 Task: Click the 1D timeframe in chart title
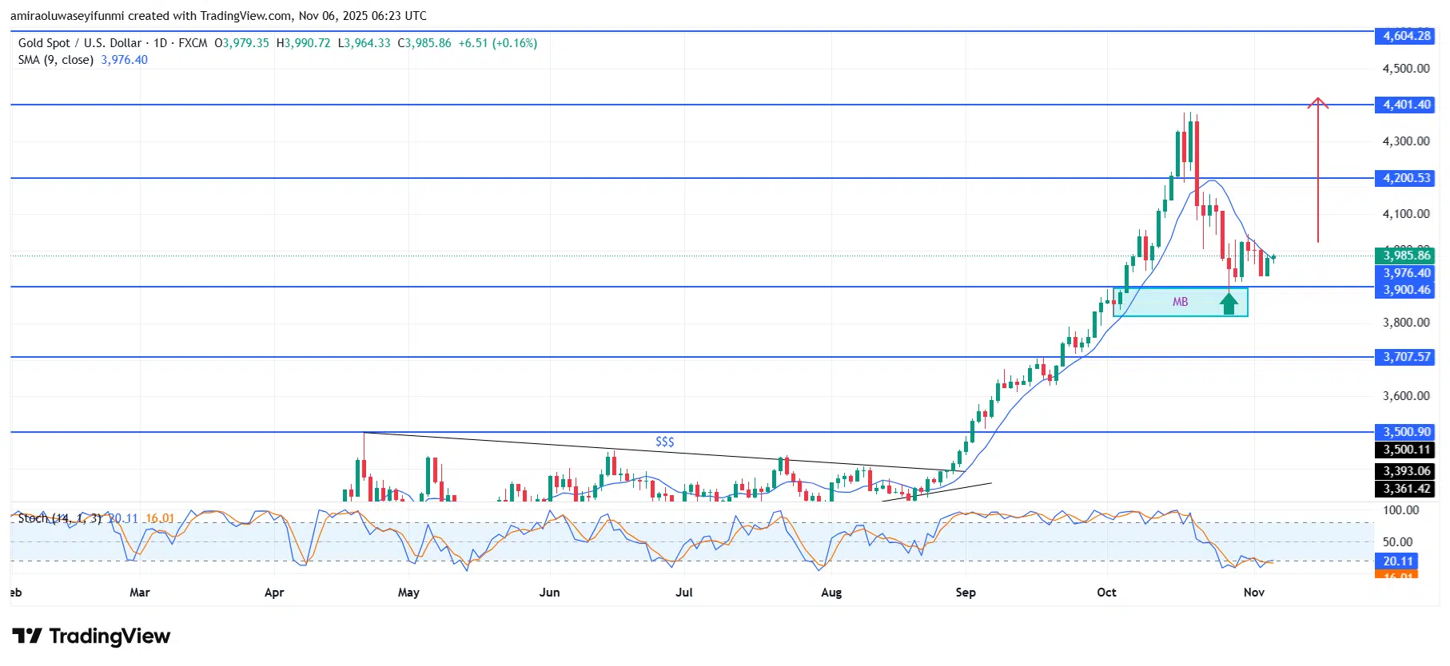coord(160,43)
